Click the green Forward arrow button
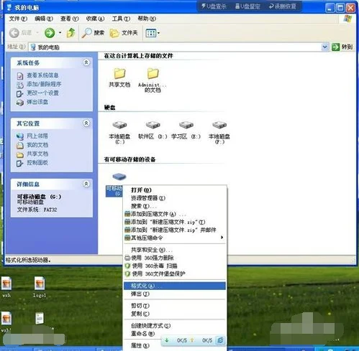The height and width of the screenshot is (351, 359). pyautogui.click(x=50, y=33)
